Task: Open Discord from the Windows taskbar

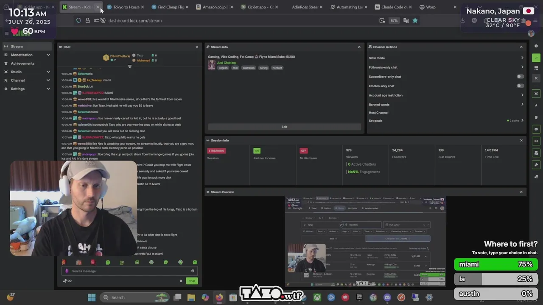Action: pos(387,297)
